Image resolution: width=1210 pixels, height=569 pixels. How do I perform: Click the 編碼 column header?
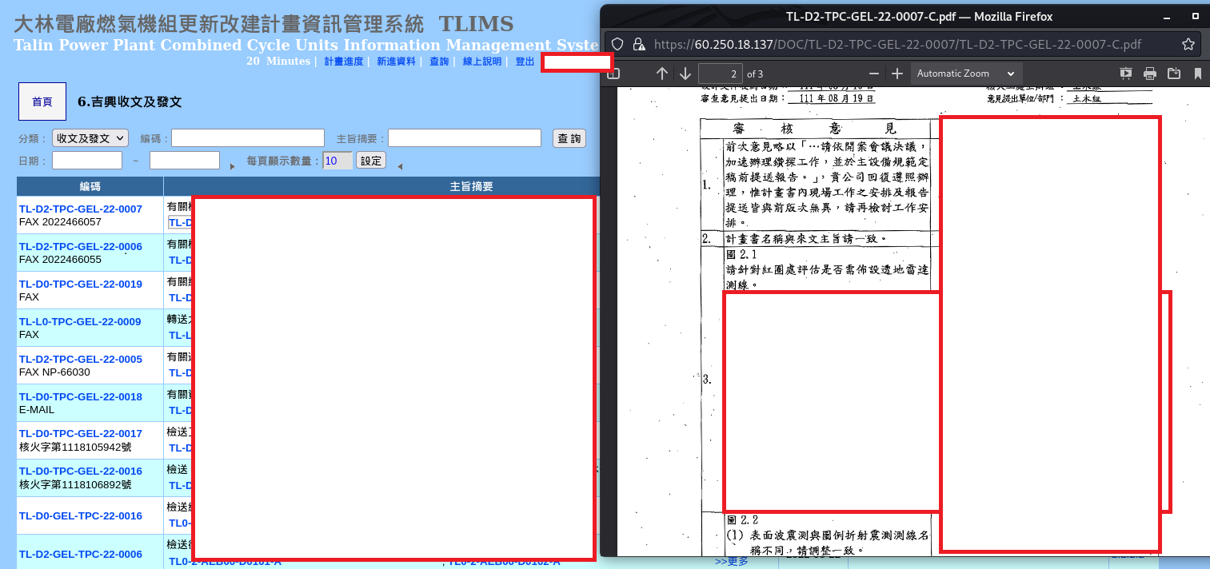tap(90, 186)
